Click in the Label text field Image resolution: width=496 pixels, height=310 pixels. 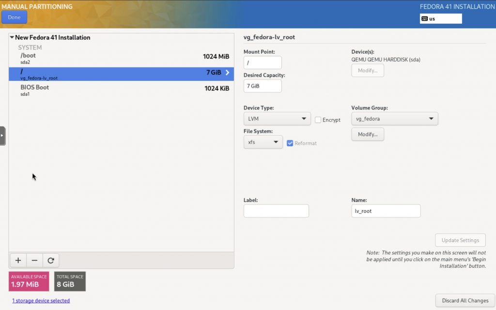[276, 211]
